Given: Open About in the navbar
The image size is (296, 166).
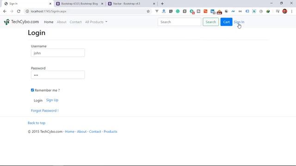Looking at the screenshot, I should [x=62, y=22].
